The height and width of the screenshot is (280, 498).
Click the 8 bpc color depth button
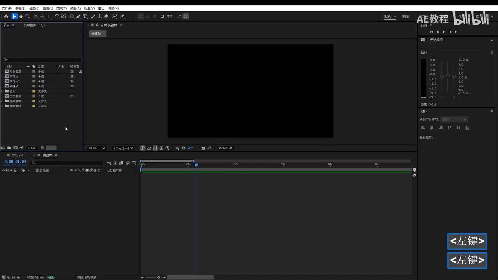32,148
